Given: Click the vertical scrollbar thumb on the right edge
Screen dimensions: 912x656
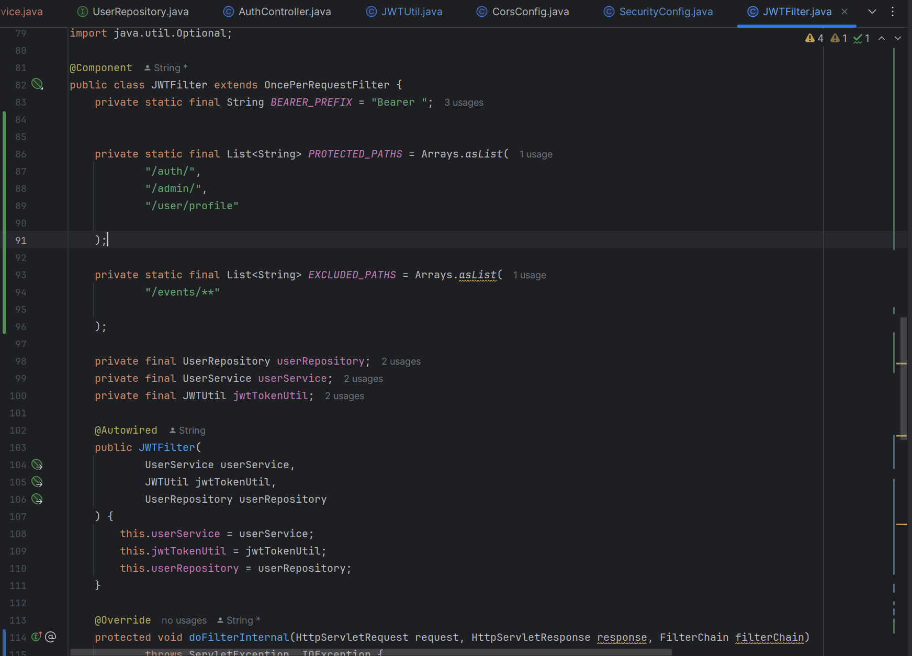Looking at the screenshot, I should coord(904,377).
